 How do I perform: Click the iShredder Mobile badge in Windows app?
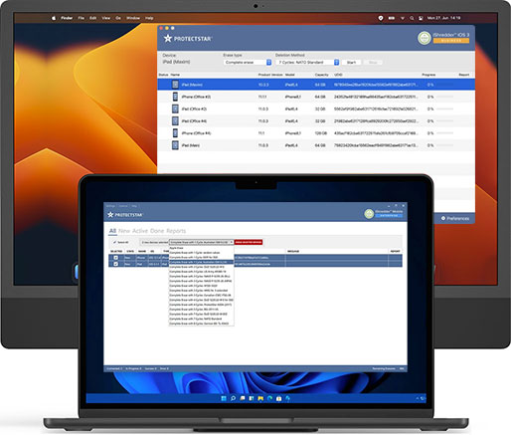369,214
